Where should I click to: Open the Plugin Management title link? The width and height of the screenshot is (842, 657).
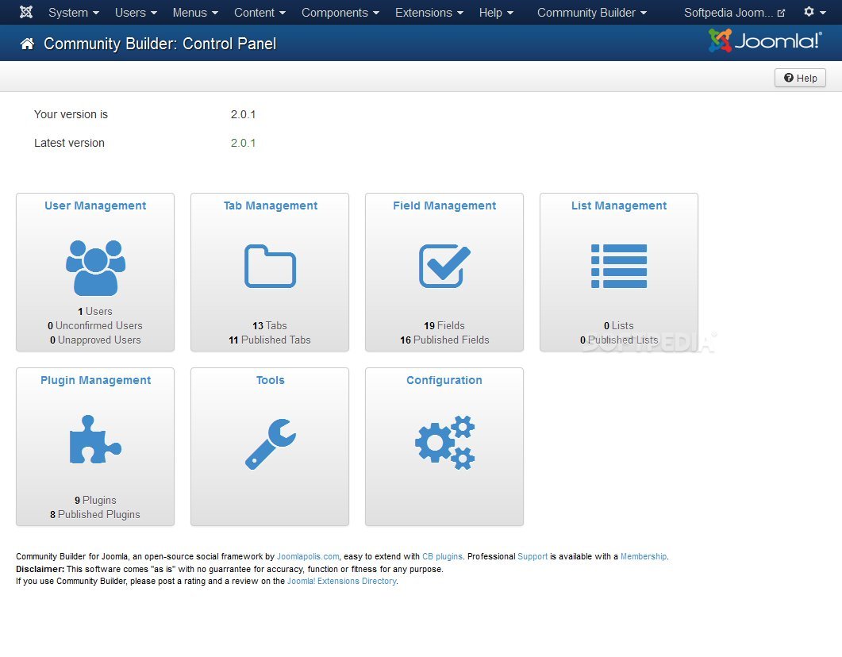point(95,380)
